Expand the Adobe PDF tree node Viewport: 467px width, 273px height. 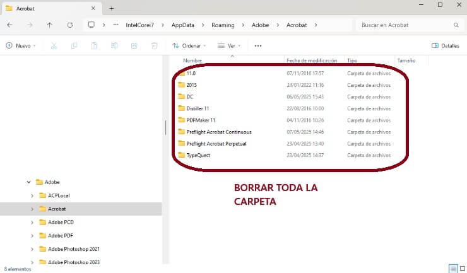coord(32,236)
